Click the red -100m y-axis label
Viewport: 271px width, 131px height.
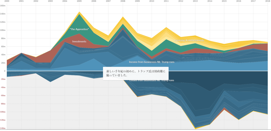[x=3, y=112]
